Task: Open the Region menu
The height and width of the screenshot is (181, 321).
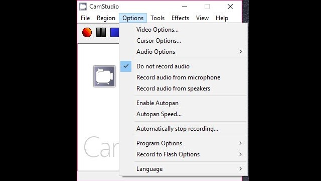Action: (106, 18)
